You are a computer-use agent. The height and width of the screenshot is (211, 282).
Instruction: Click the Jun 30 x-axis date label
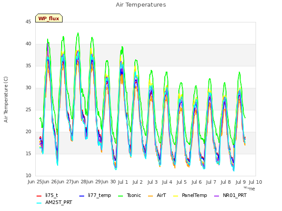click(108, 182)
